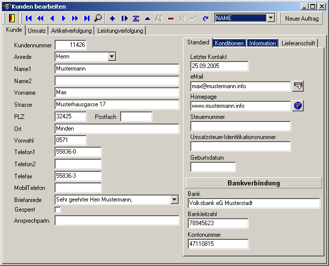The height and width of the screenshot is (266, 329).
Task: Click the Name1 field containing Mustermann
Action: tap(117, 69)
